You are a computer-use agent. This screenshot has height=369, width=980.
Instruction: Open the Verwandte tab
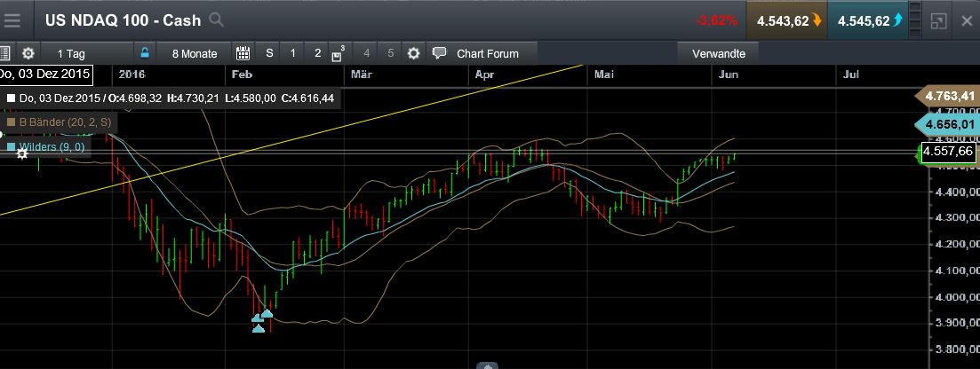(x=719, y=54)
